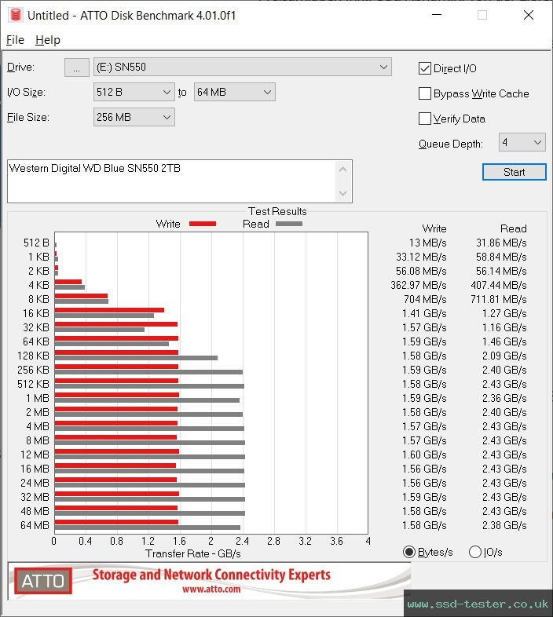Close the ATTO Disk Benchmark window
The width and height of the screenshot is (553, 617).
(528, 15)
